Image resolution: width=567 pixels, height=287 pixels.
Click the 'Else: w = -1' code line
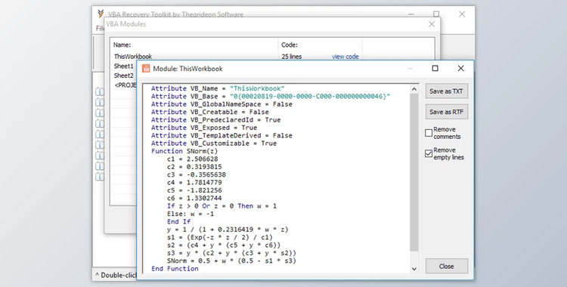click(x=191, y=214)
